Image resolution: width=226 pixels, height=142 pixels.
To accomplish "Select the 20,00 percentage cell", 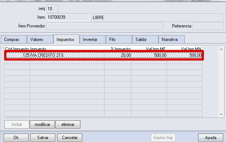I will [x=118, y=55].
